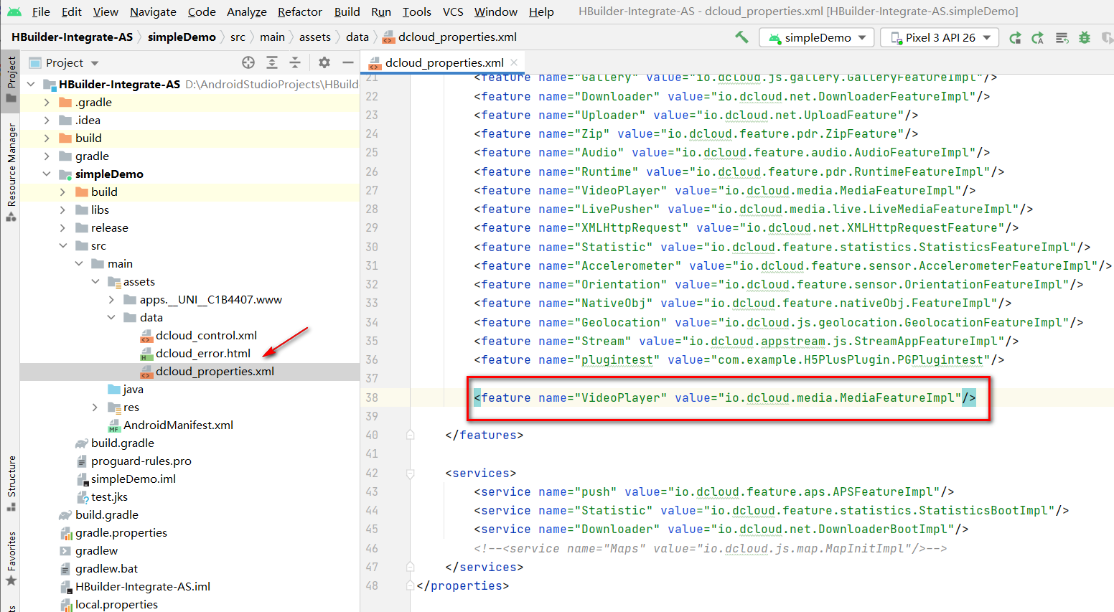Close the dcloud_properties.xml editor tab

point(514,62)
